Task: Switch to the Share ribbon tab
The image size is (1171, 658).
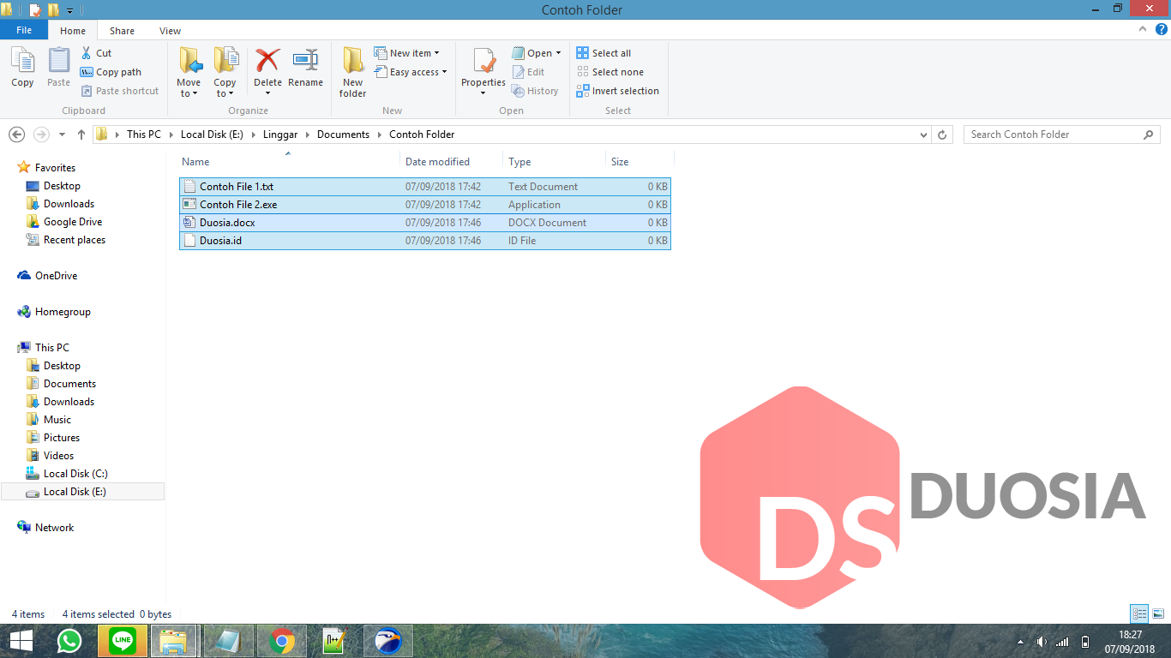Action: tap(122, 31)
